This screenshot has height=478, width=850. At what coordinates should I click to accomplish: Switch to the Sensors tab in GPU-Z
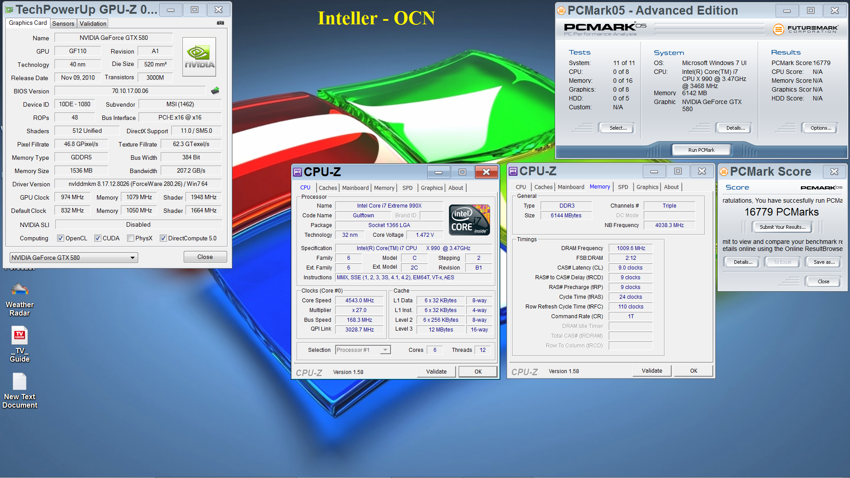tap(63, 23)
